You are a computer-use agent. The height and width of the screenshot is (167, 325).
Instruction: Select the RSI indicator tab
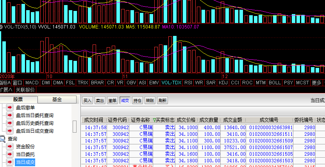(188, 83)
